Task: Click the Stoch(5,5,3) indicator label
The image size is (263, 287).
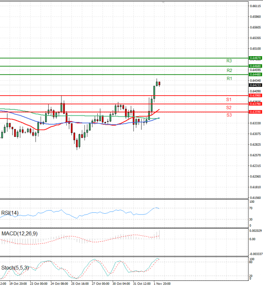Action: 15,268
